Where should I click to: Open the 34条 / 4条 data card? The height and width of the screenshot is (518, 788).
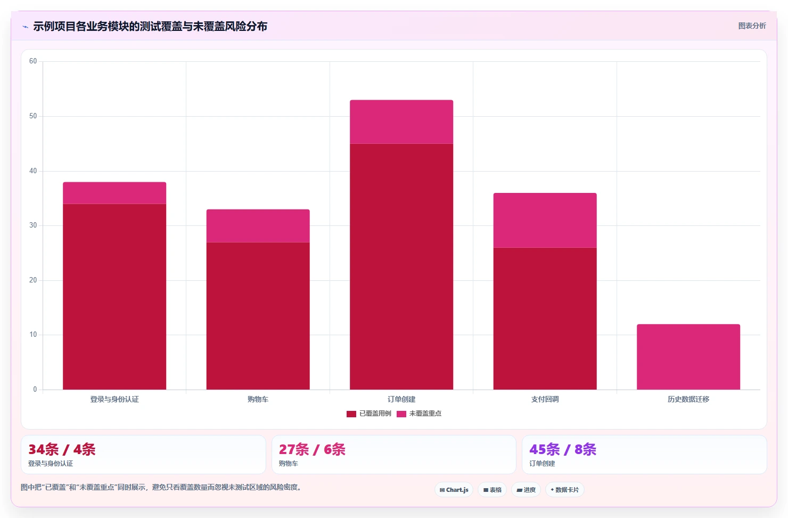coord(143,455)
